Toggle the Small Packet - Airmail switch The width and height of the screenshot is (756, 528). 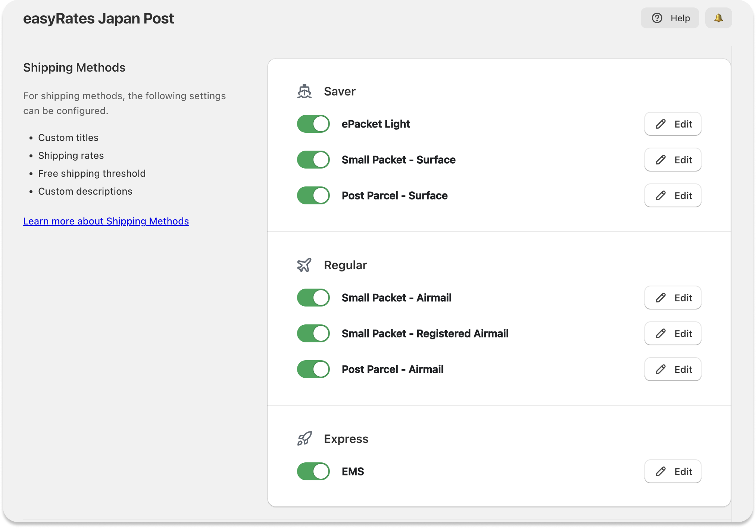313,298
